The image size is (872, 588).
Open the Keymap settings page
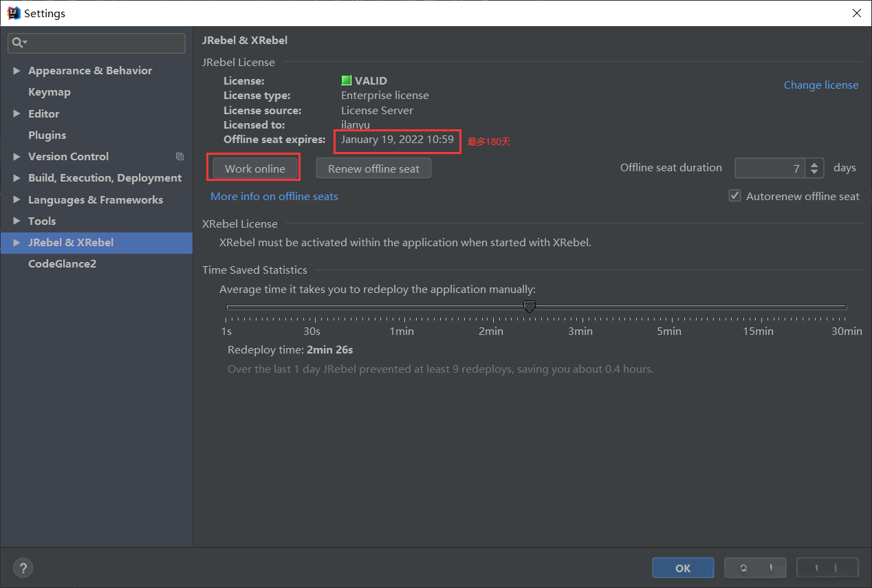(x=50, y=92)
